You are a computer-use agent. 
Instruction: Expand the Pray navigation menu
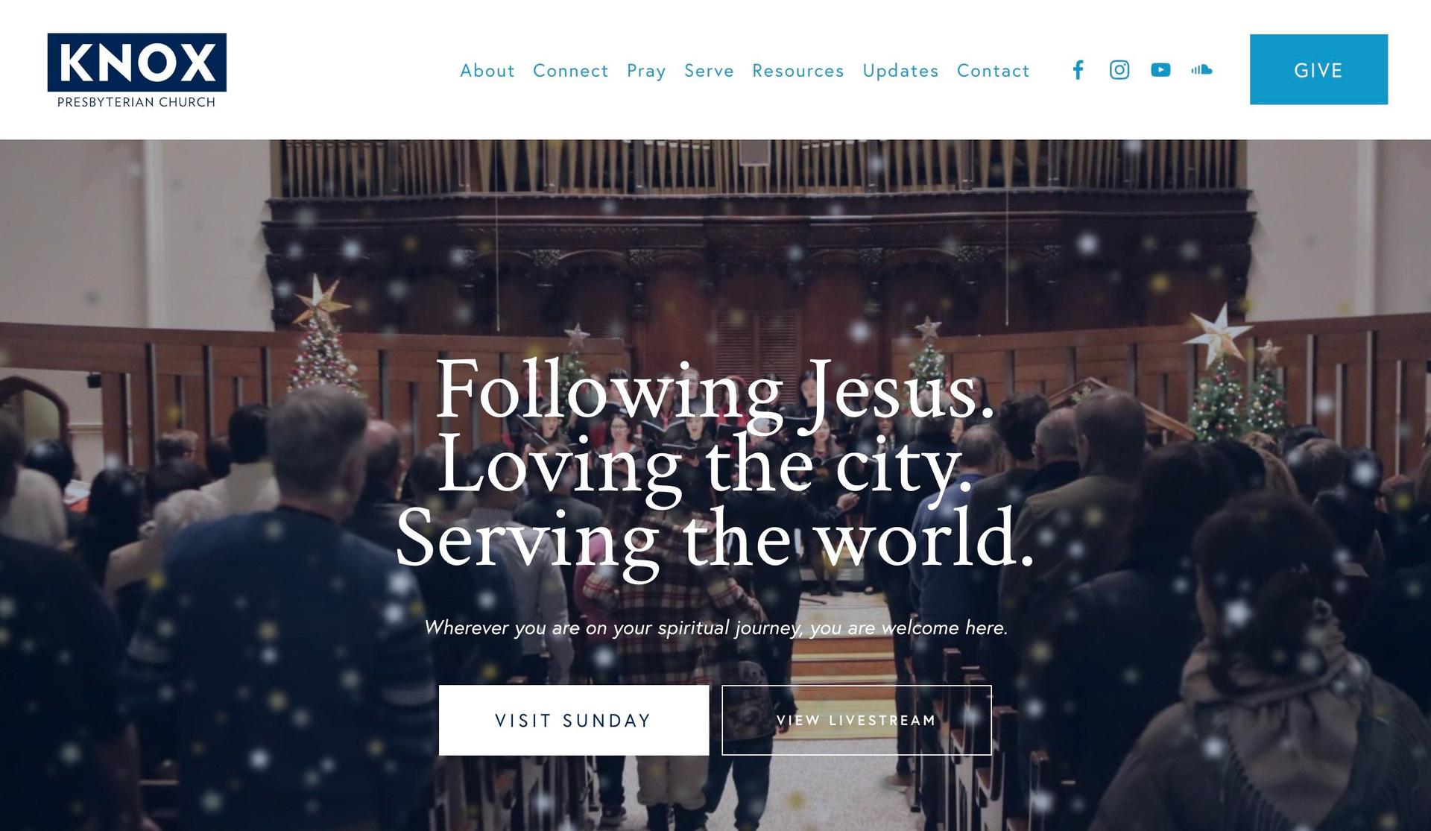[648, 70]
